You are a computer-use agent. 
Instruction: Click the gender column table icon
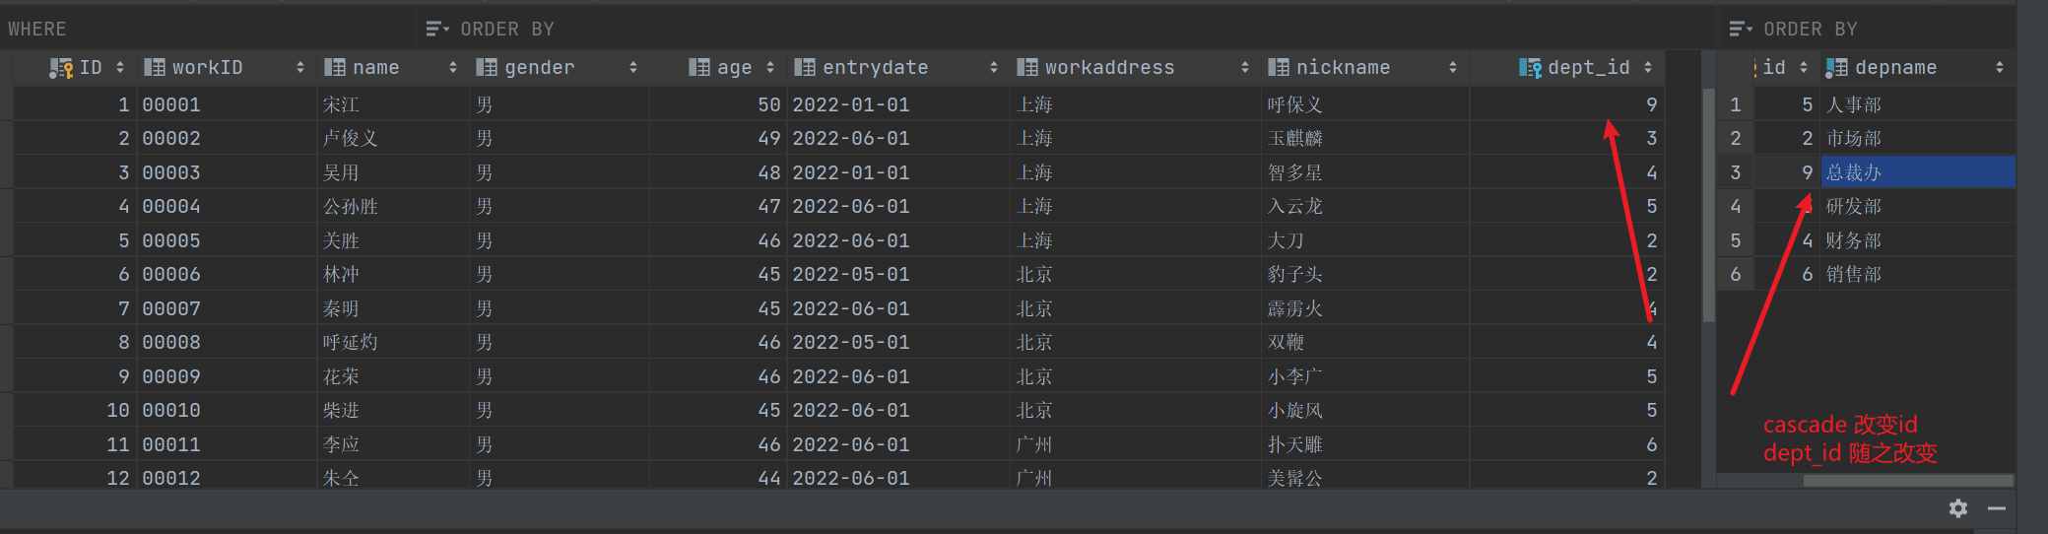click(x=486, y=68)
